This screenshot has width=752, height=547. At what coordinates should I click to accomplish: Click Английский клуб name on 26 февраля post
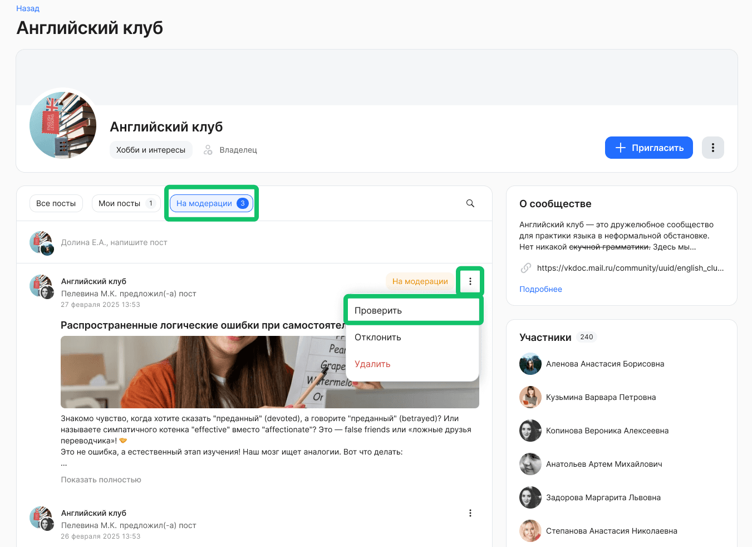94,513
